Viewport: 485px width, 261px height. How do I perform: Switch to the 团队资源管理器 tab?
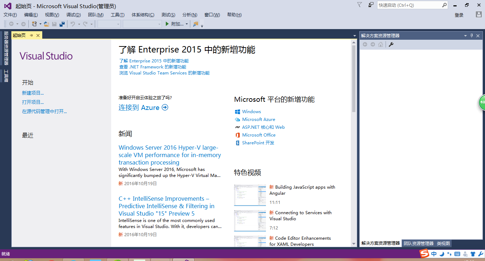click(x=419, y=243)
